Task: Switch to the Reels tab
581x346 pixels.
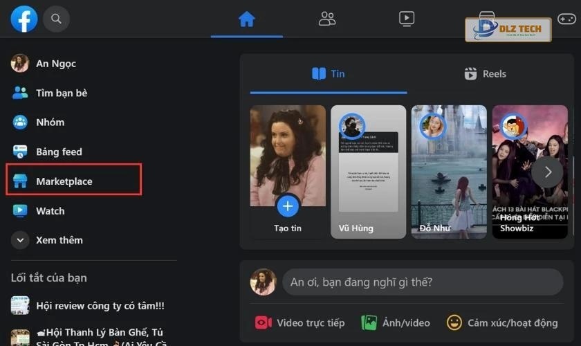Action: (x=485, y=74)
